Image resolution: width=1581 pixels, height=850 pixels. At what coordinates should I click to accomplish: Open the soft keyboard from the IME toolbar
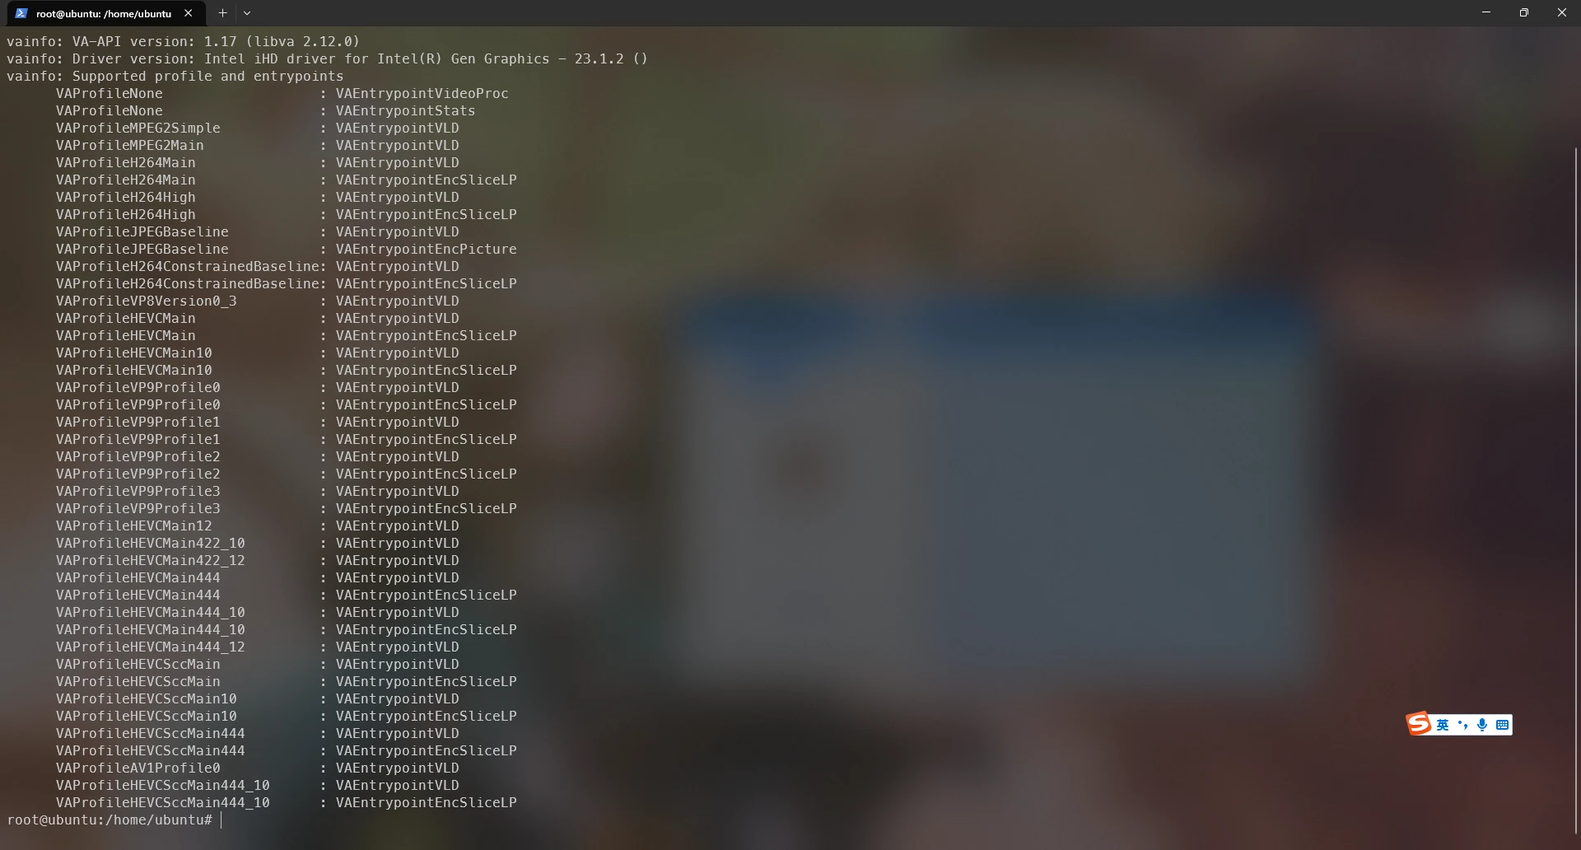click(x=1502, y=725)
